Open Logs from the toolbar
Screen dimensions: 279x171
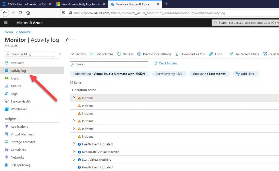click(216, 54)
